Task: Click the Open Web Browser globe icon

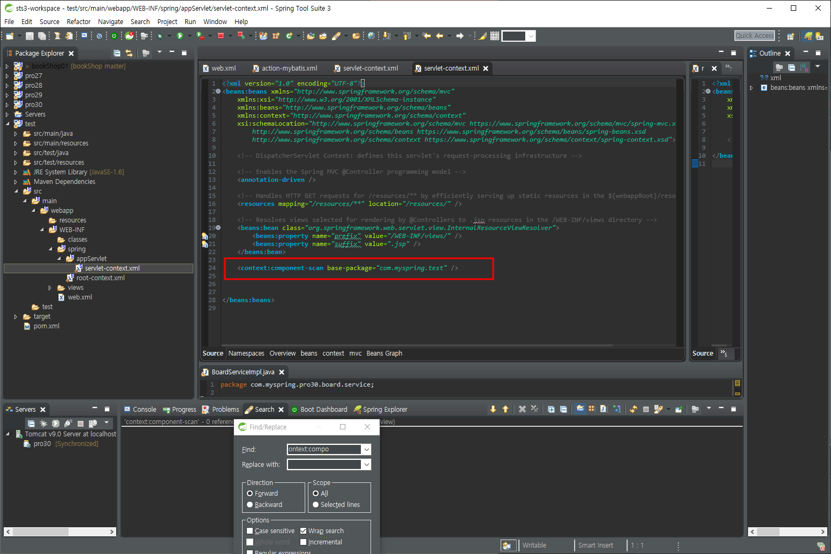Action: click(x=372, y=36)
